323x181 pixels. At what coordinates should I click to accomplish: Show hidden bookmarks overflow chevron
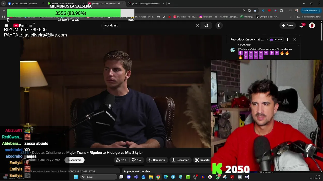tap(290, 17)
